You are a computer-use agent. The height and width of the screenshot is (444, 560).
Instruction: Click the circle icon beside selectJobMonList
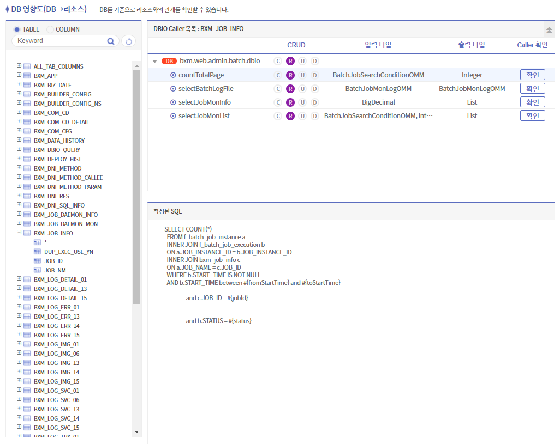pos(173,116)
